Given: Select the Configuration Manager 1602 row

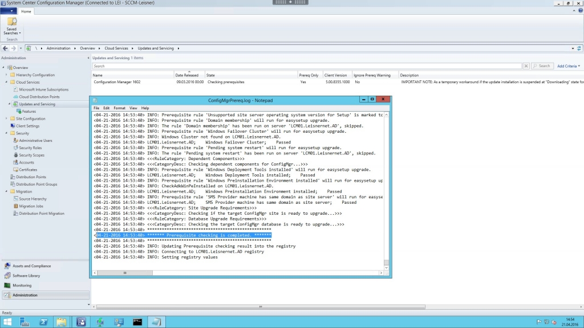Looking at the screenshot, I should click(x=337, y=82).
